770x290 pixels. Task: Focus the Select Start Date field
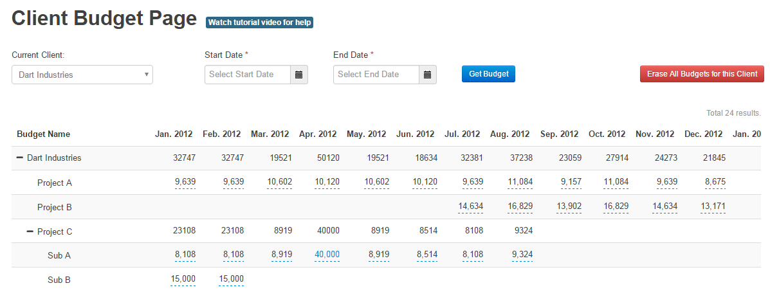pos(248,75)
